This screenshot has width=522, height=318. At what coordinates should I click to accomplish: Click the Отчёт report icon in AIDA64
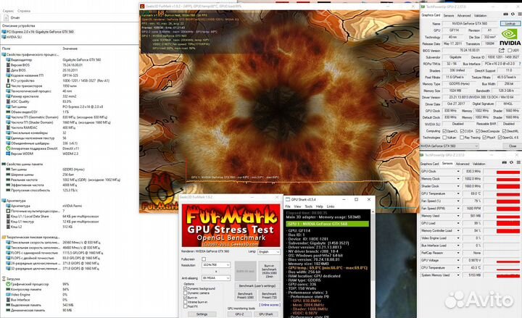click(6, 17)
